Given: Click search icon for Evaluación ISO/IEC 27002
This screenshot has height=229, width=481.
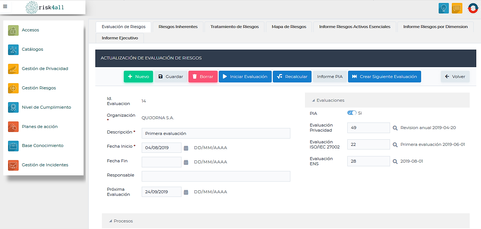Looking at the screenshot, I should 395,145.
